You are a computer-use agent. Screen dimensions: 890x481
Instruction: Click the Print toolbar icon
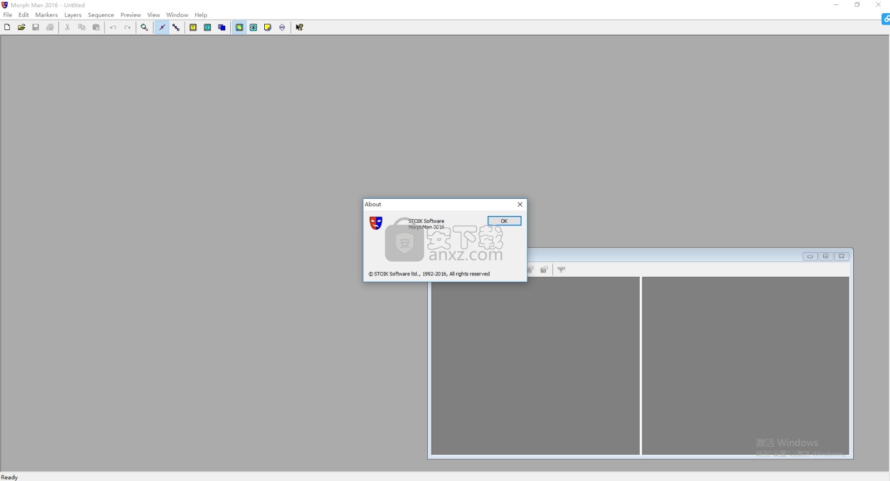coord(50,27)
